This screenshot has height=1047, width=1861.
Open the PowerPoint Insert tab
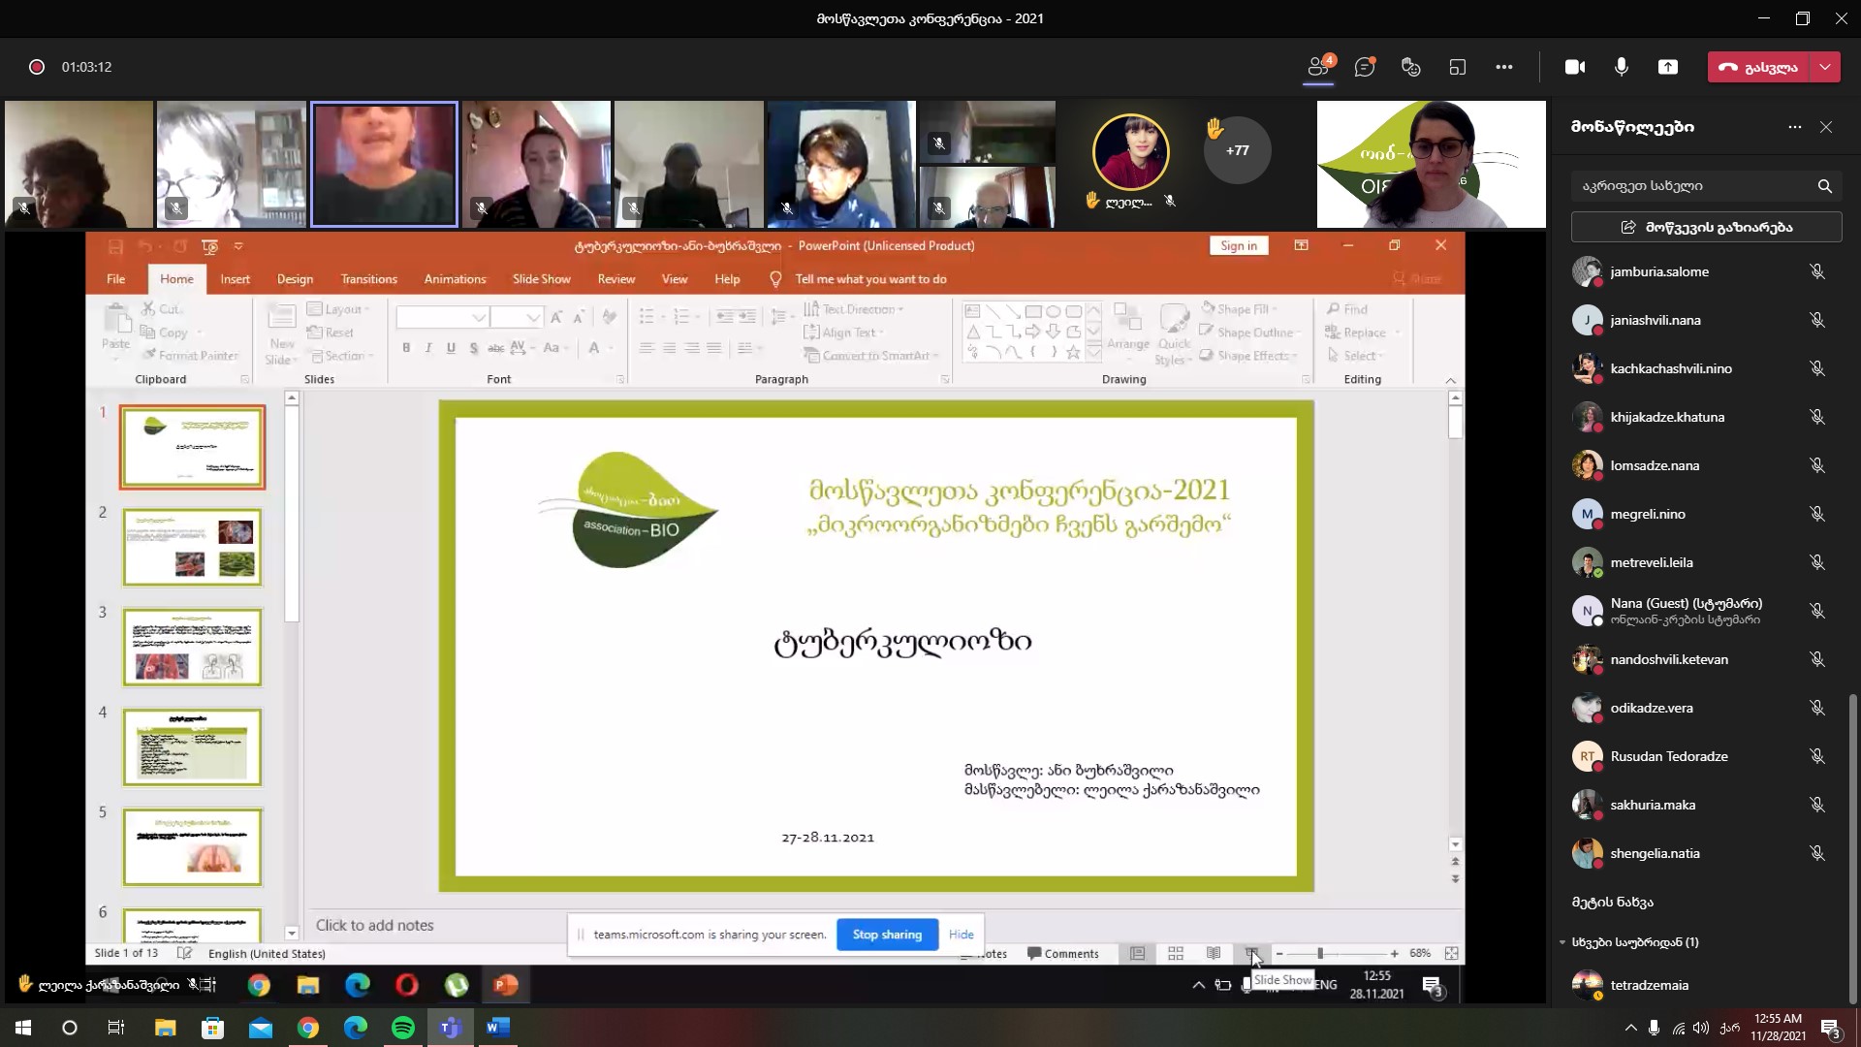235,279
